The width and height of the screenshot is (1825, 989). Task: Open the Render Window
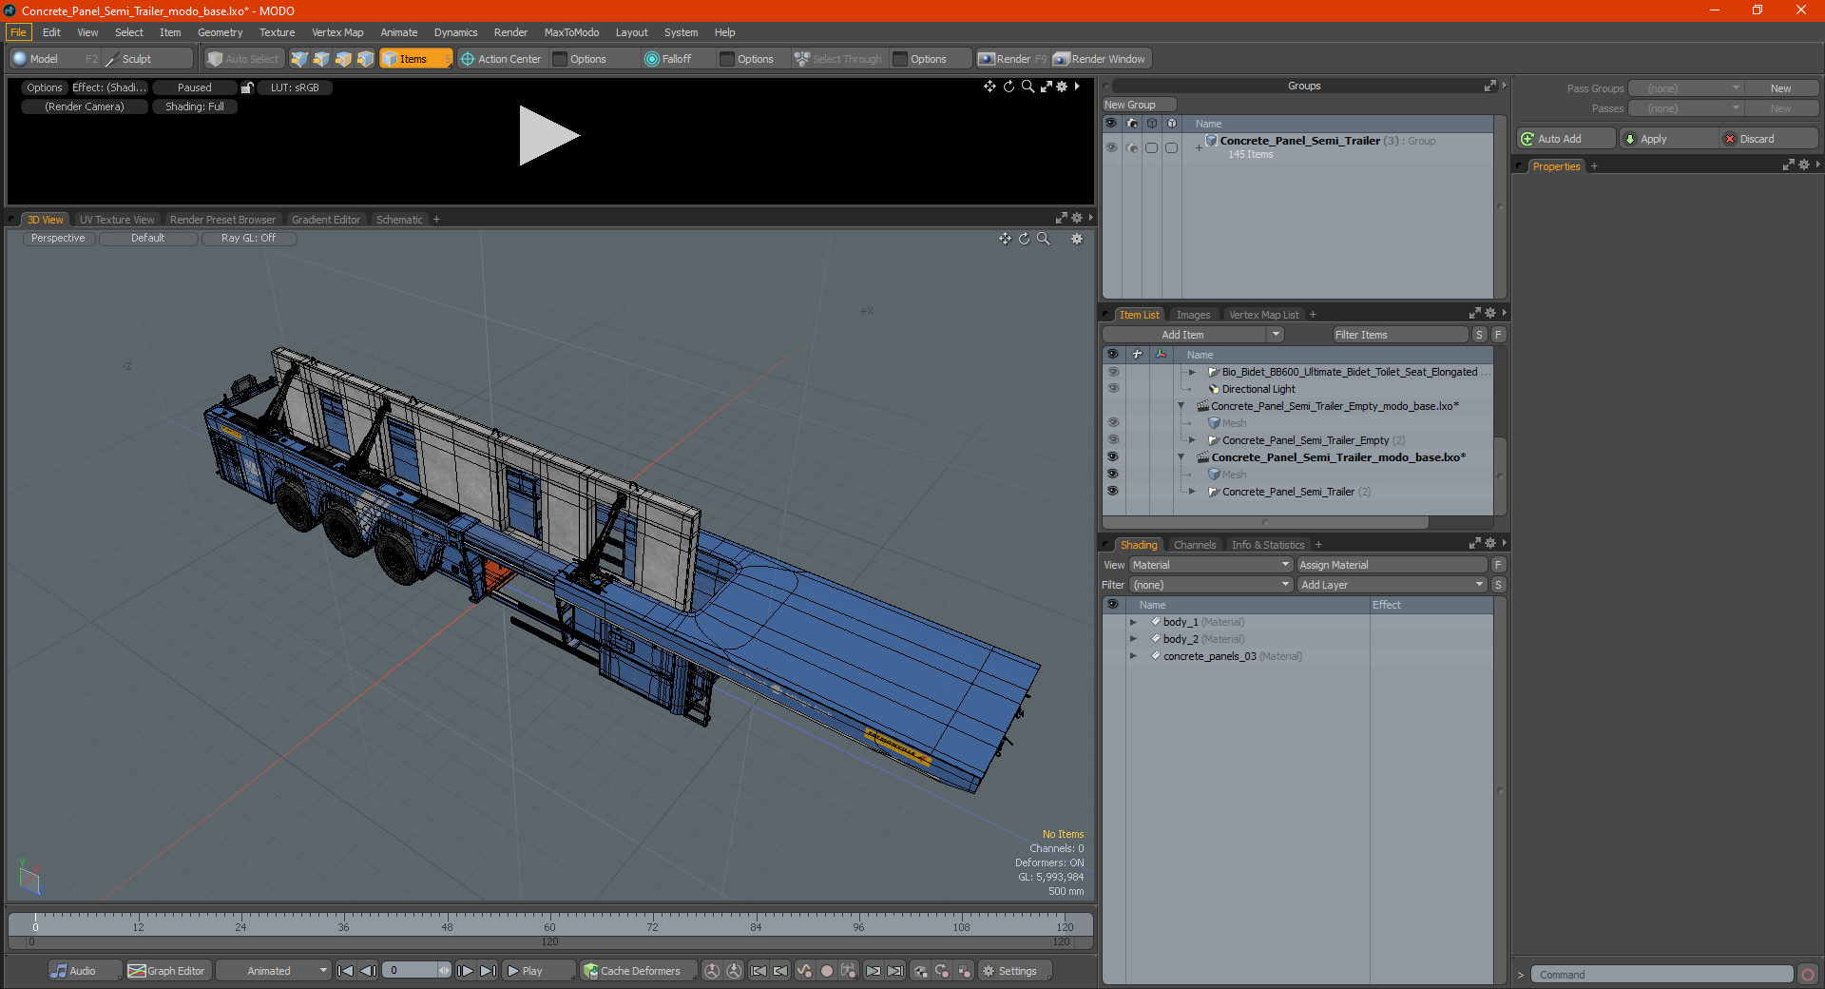(1101, 59)
